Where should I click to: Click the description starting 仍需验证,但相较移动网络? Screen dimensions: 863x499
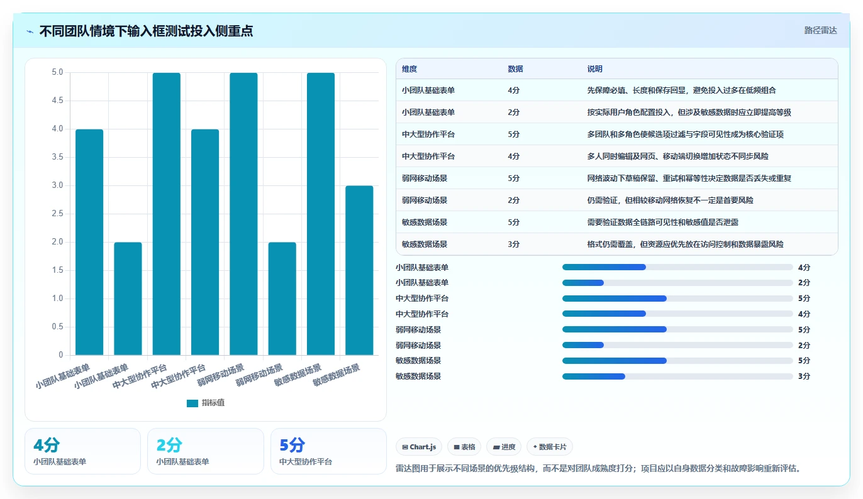pos(670,200)
